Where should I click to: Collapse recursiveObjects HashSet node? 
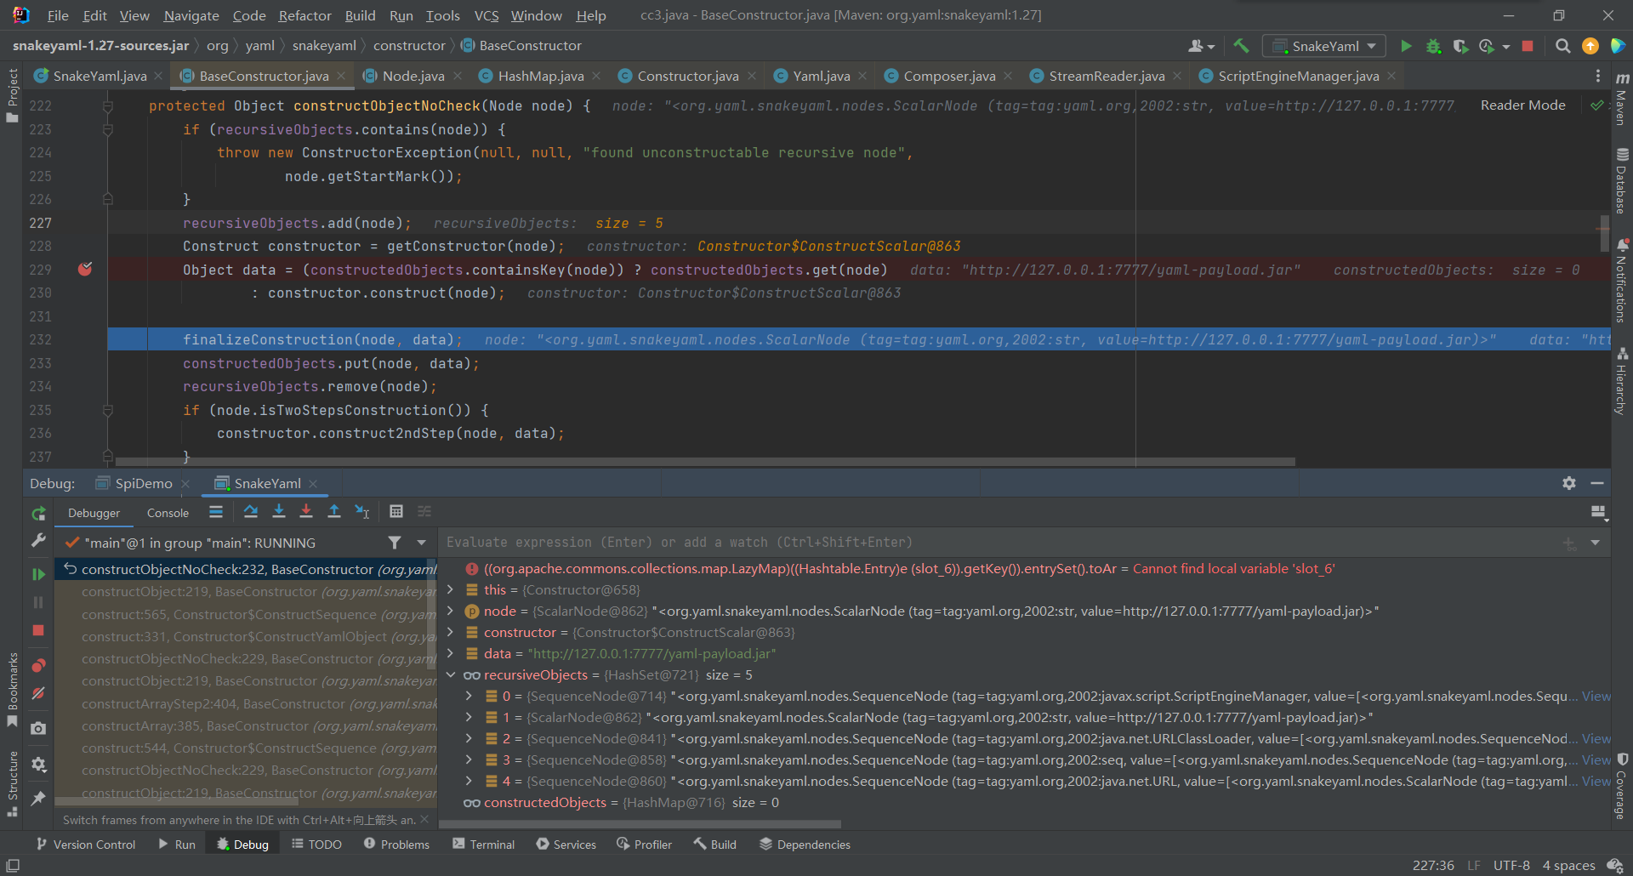pos(450,674)
